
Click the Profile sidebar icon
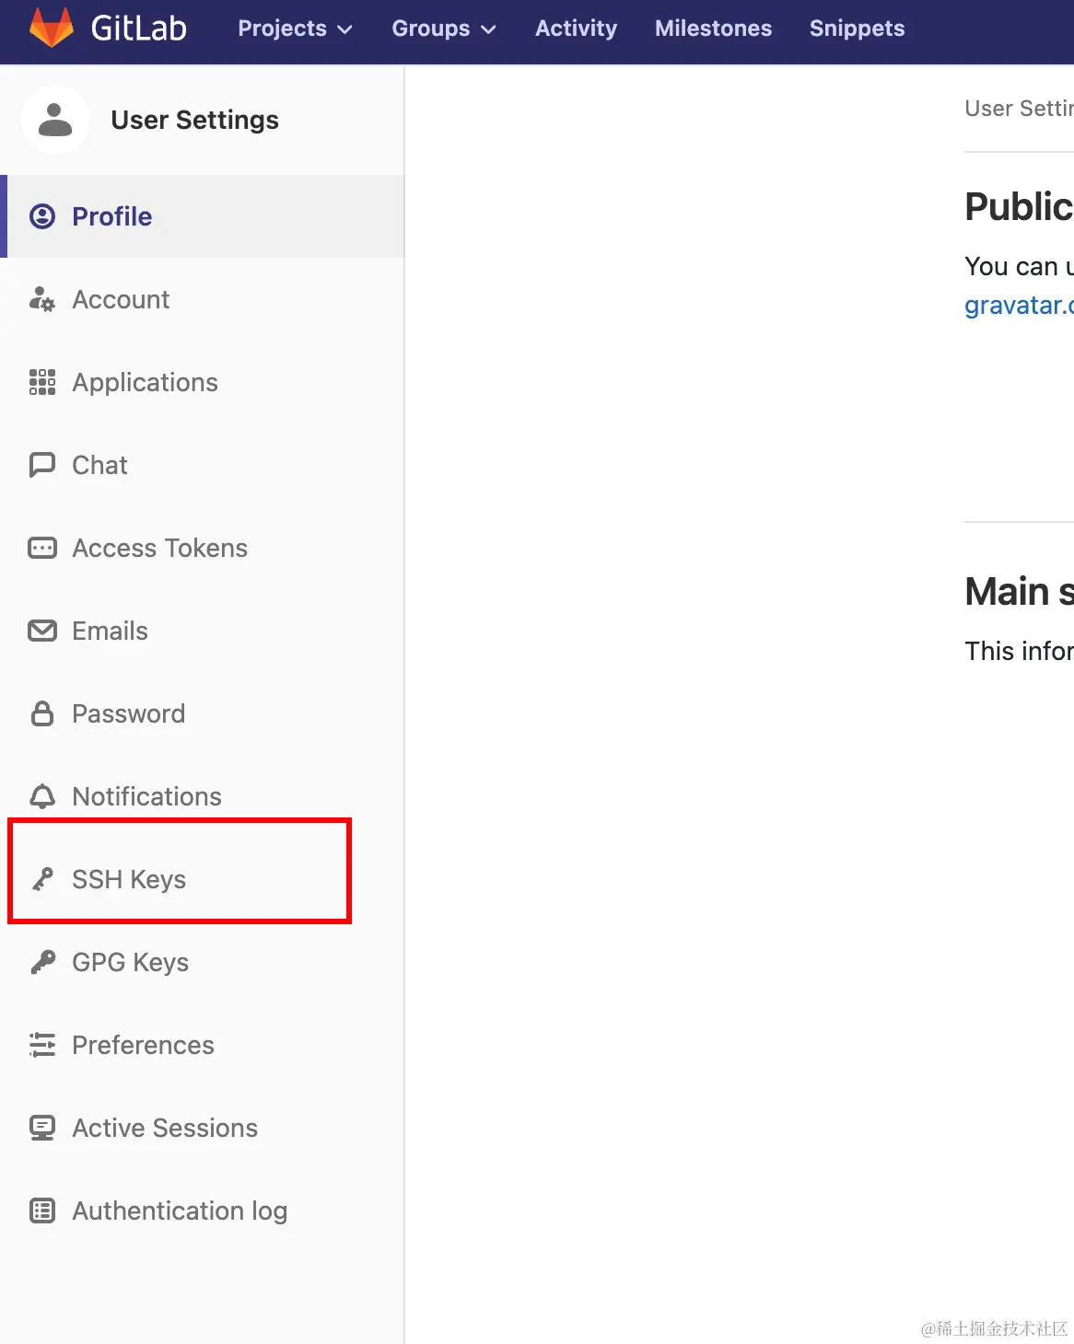point(42,216)
